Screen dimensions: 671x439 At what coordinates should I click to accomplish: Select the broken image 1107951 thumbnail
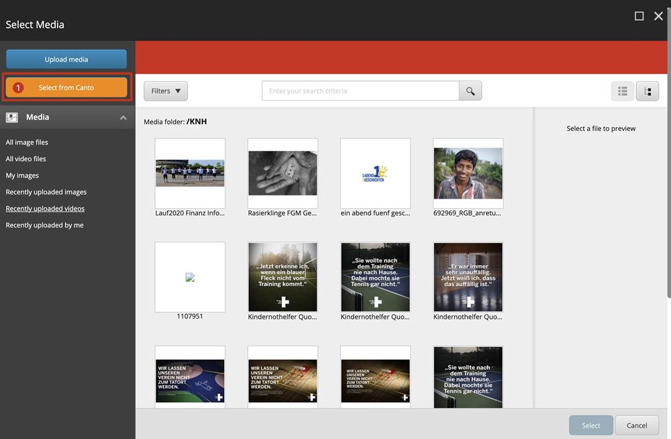pos(190,277)
